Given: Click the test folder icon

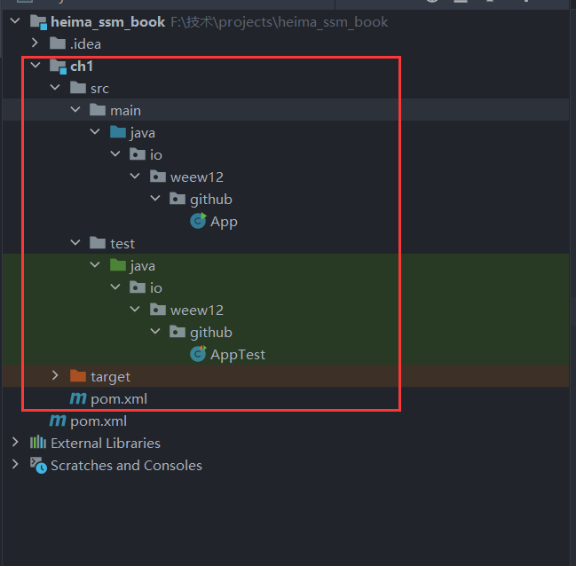Looking at the screenshot, I should [x=98, y=243].
